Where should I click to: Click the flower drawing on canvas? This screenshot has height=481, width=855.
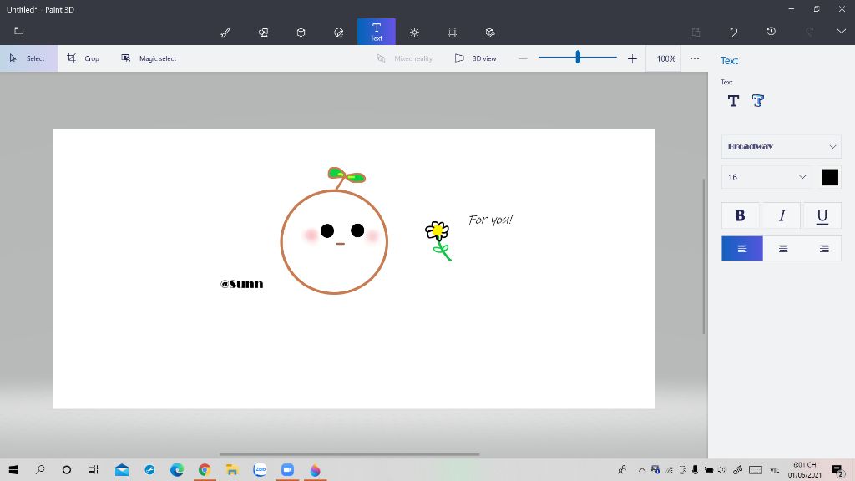click(x=438, y=240)
